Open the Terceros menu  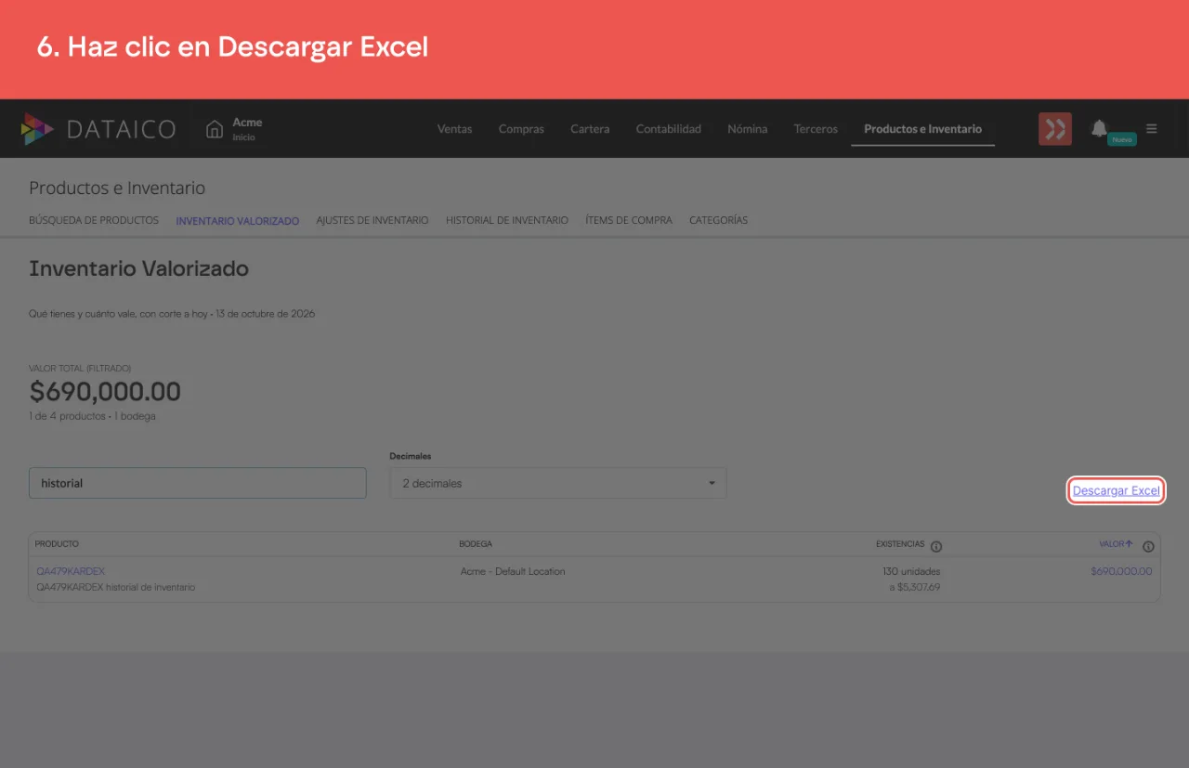click(816, 129)
